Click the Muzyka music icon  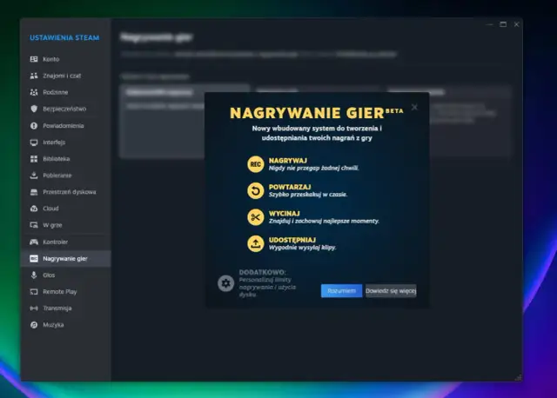[x=34, y=325]
